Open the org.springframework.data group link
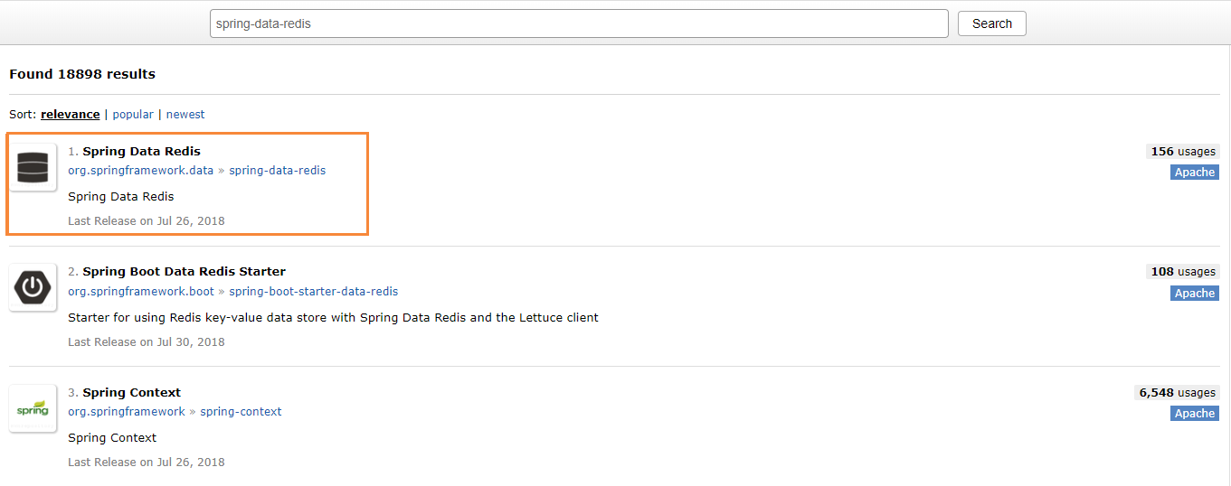 click(x=141, y=170)
